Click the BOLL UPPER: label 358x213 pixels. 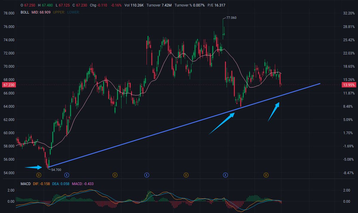click(59, 12)
